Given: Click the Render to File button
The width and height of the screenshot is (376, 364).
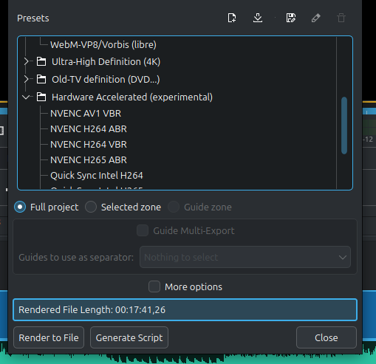Looking at the screenshot, I should point(49,337).
